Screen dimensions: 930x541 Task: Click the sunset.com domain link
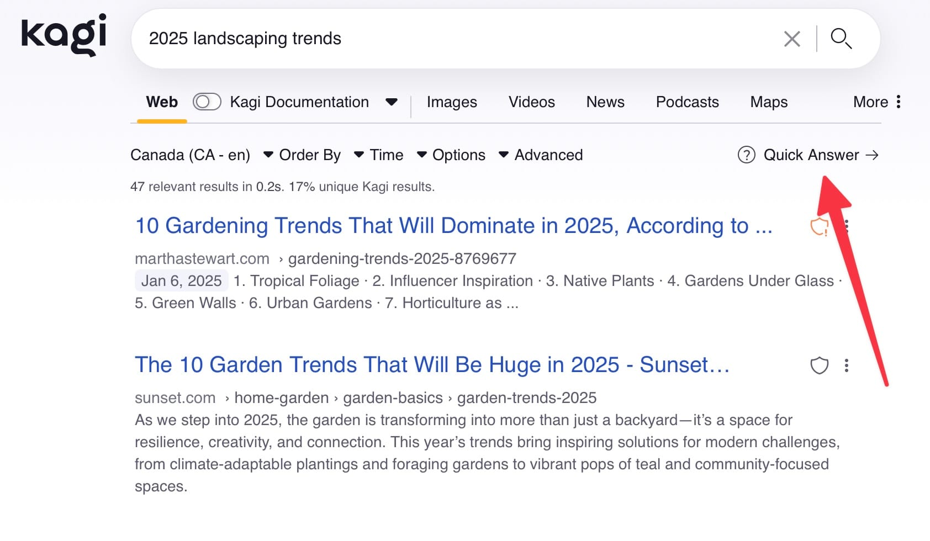point(175,397)
